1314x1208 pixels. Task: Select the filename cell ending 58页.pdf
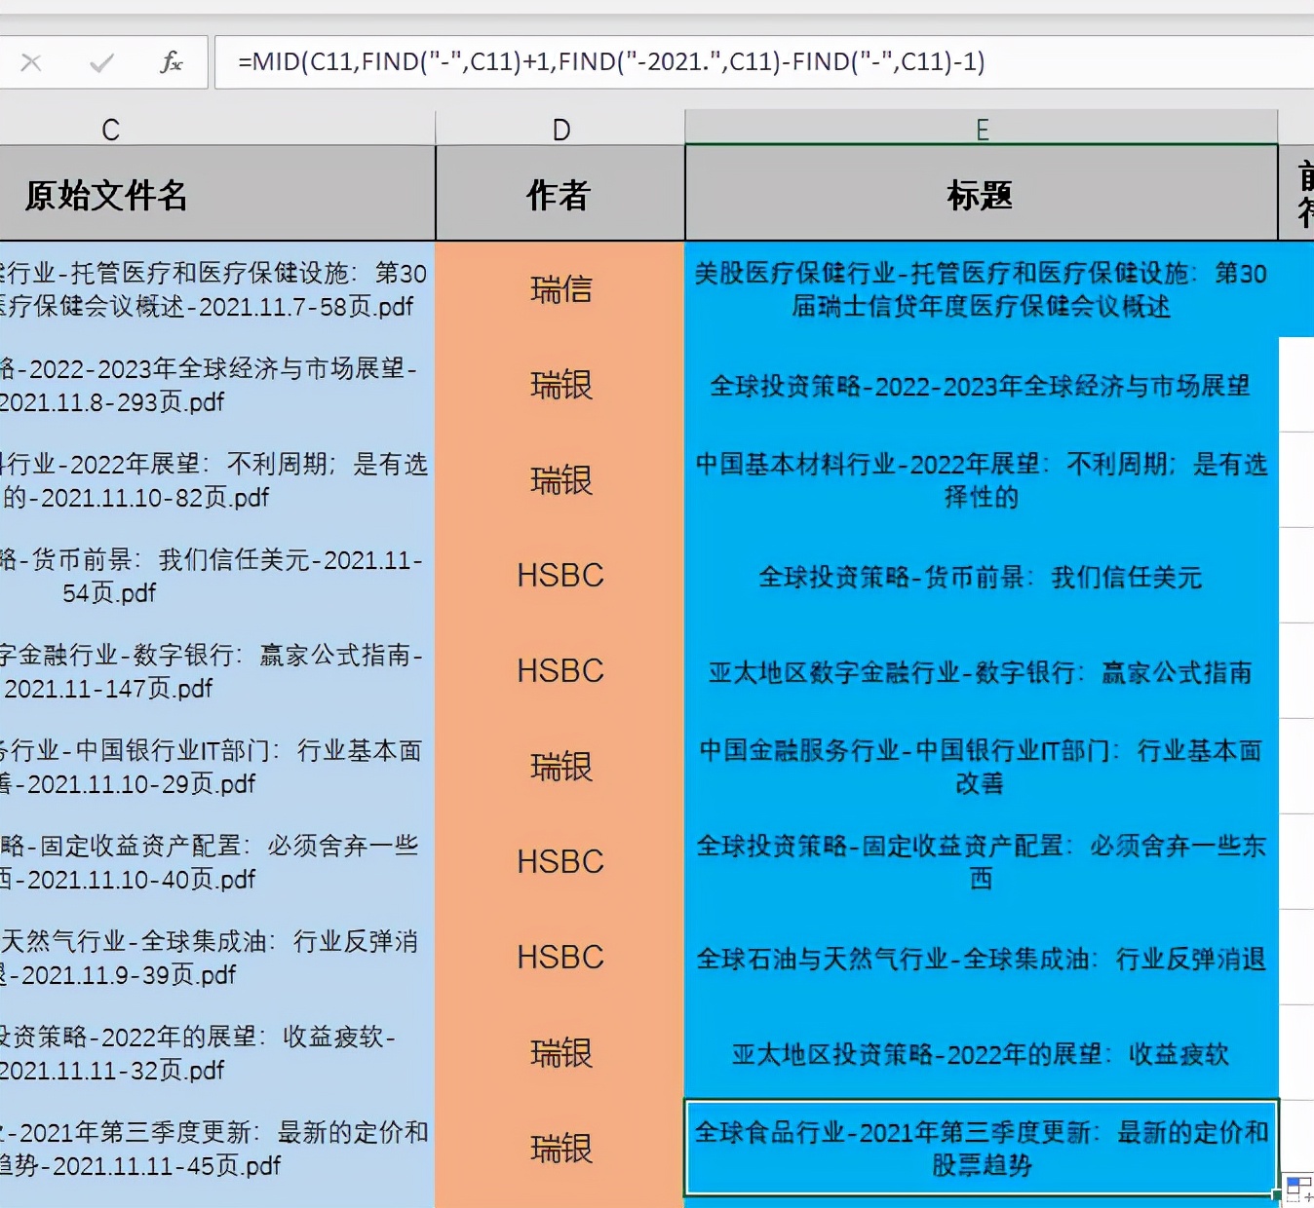(x=214, y=289)
